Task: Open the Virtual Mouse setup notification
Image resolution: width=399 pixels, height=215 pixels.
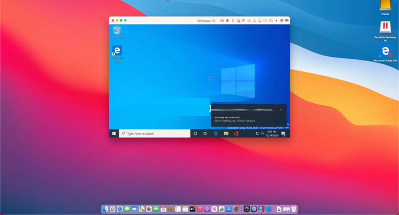Action: pyautogui.click(x=249, y=115)
